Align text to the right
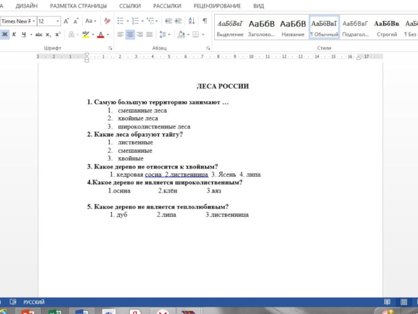 coord(140,35)
